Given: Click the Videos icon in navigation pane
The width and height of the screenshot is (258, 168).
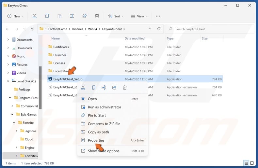Looking at the screenshot, I should pyautogui.click(x=14, y=73).
